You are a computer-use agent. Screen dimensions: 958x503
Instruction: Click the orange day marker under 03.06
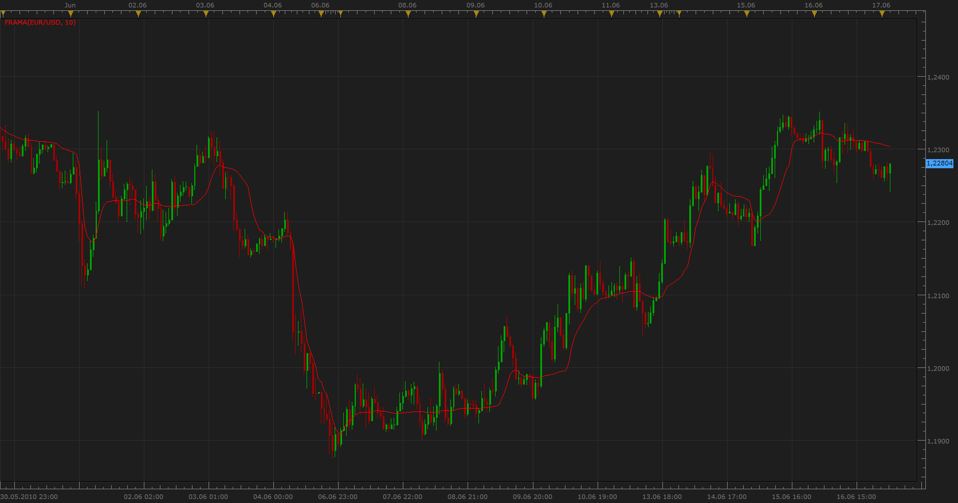click(206, 14)
